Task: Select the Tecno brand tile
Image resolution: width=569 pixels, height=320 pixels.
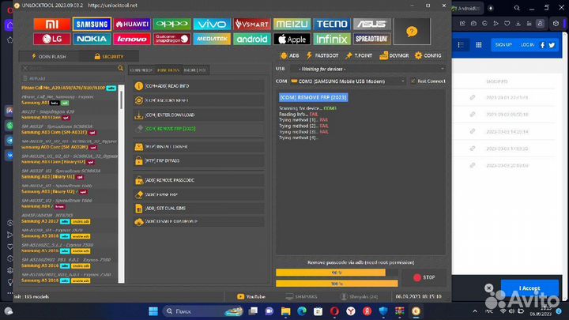Action: 332,24
